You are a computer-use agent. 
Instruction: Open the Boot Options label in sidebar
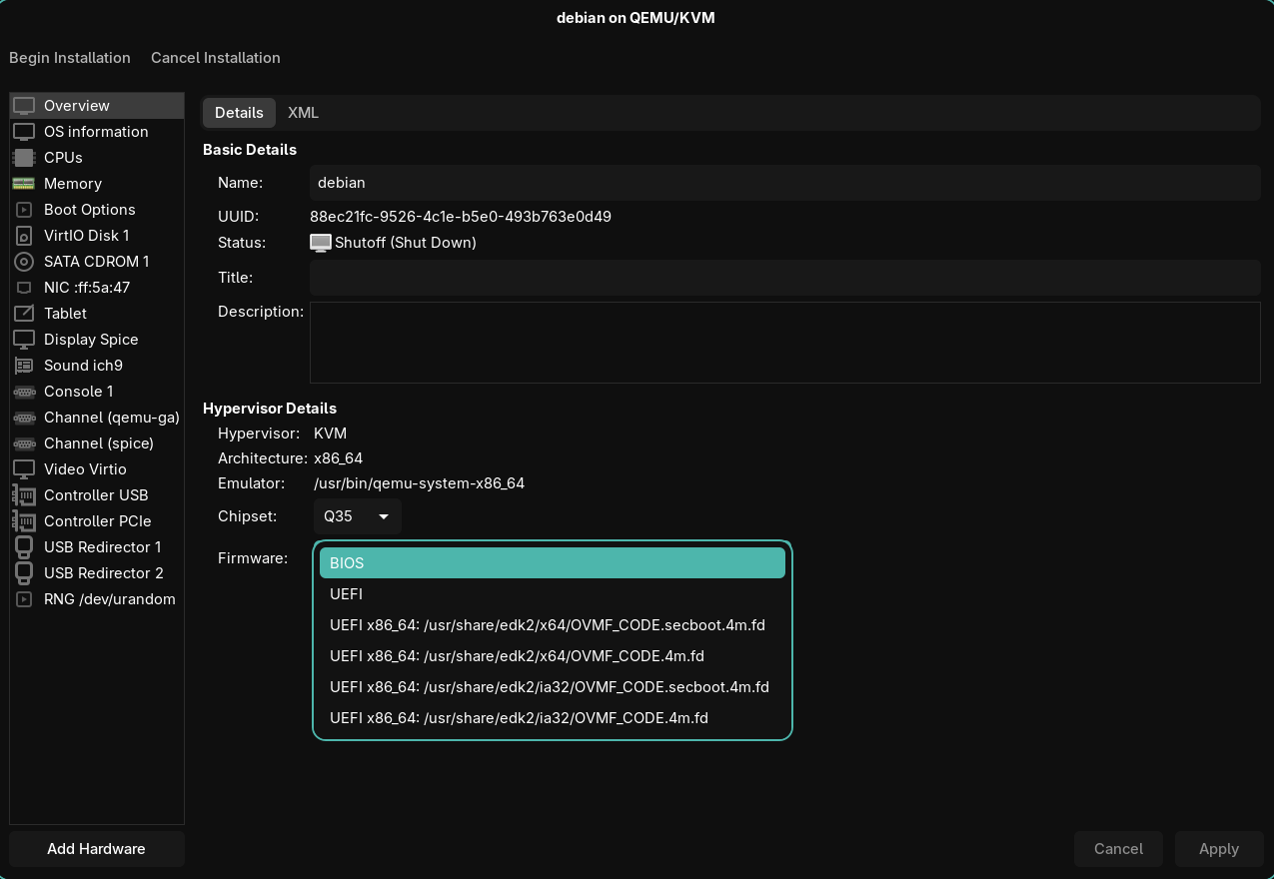pos(90,210)
